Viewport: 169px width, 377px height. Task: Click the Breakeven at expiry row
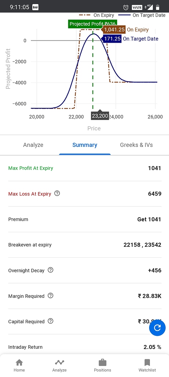click(85, 245)
